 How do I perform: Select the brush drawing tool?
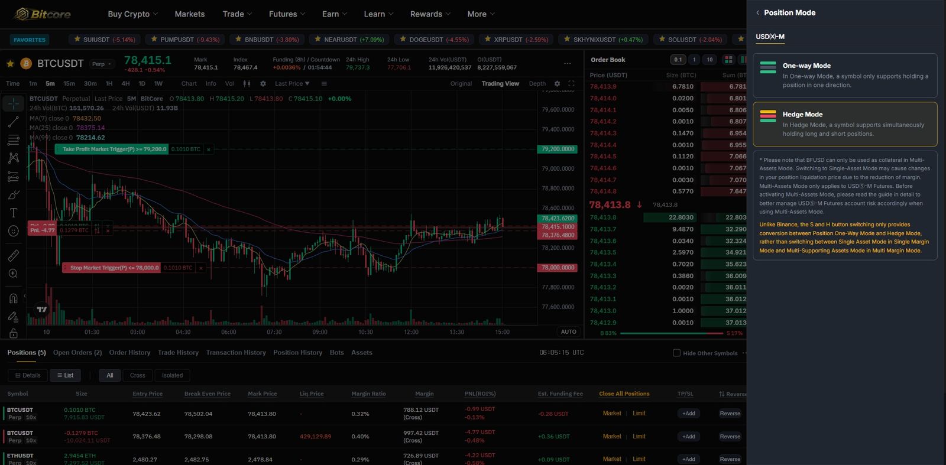coord(14,194)
